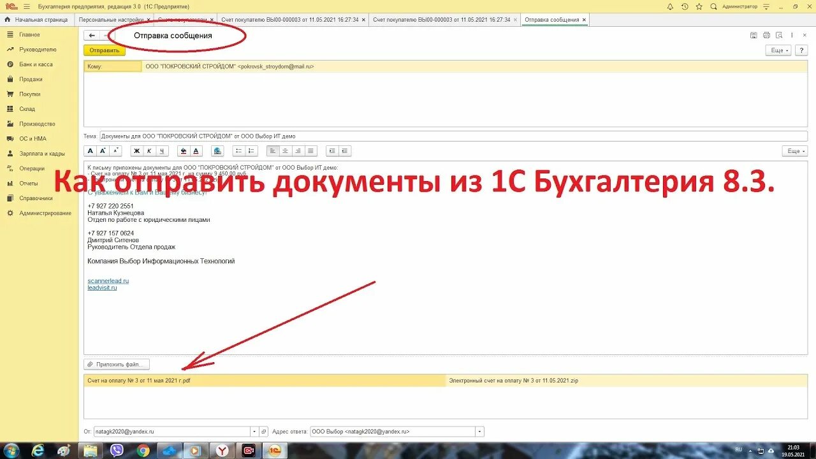
Task: Open the three-dots form options menu
Action: point(792,35)
